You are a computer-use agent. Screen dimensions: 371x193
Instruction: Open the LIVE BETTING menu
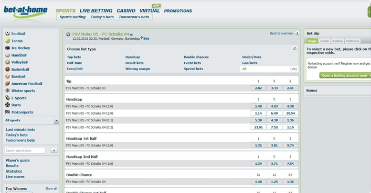click(x=96, y=10)
